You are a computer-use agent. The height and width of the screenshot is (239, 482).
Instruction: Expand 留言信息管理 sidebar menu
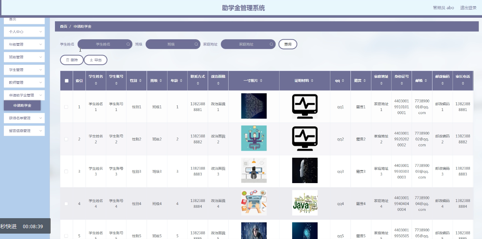point(24,131)
